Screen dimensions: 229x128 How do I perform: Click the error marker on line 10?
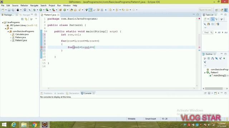pos(42,47)
